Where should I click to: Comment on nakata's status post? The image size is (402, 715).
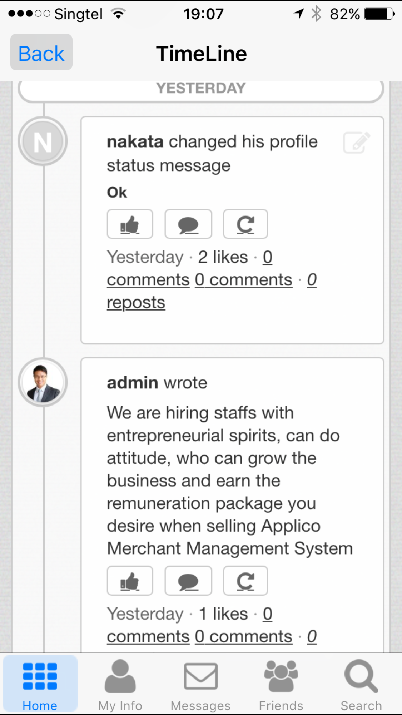(x=188, y=224)
